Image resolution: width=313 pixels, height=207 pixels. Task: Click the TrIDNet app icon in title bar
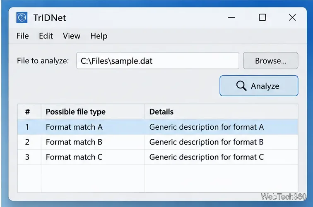pyautogui.click(x=22, y=17)
